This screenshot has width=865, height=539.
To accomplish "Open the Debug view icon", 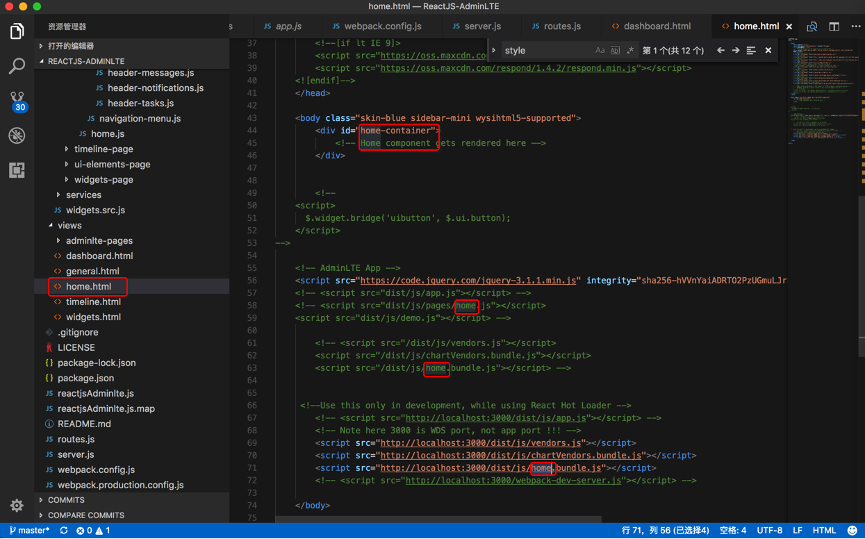I will tap(17, 135).
